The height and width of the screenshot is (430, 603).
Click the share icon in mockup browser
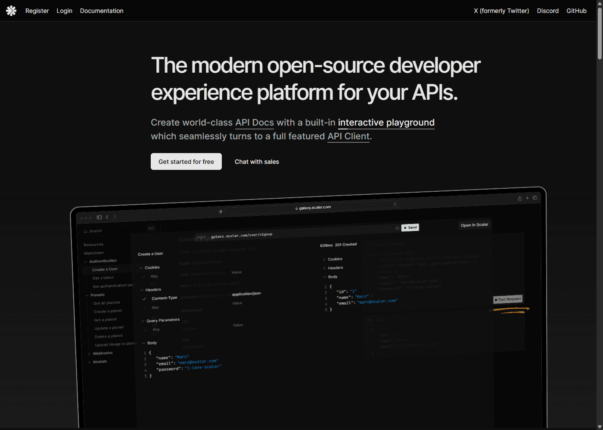coord(520,198)
